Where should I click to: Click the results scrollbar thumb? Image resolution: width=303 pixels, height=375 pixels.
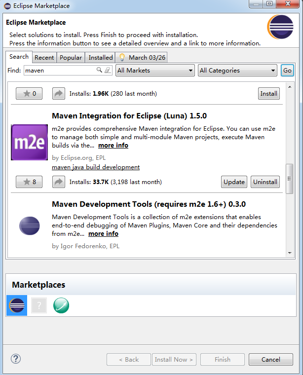(x=290, y=179)
